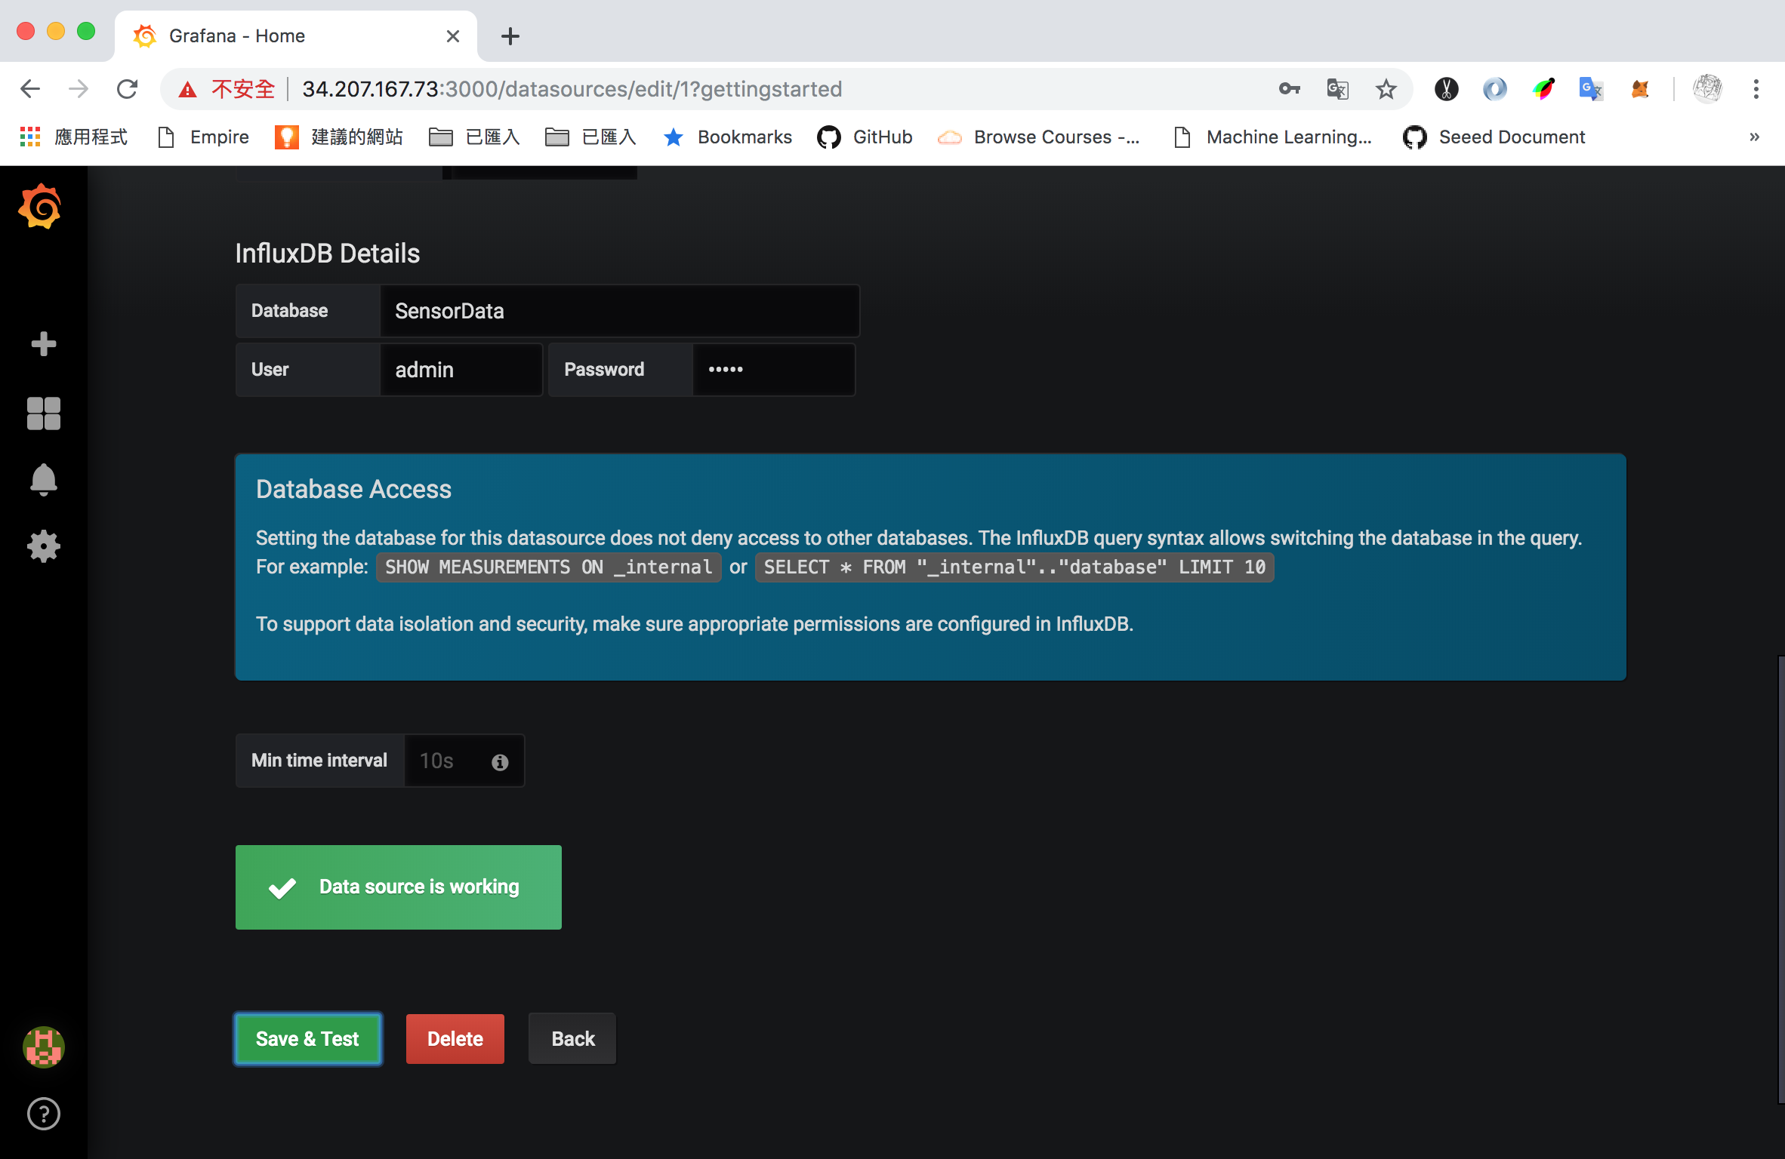Open the 建議的網站 bookmark
1785x1159 pixels.
click(x=339, y=137)
